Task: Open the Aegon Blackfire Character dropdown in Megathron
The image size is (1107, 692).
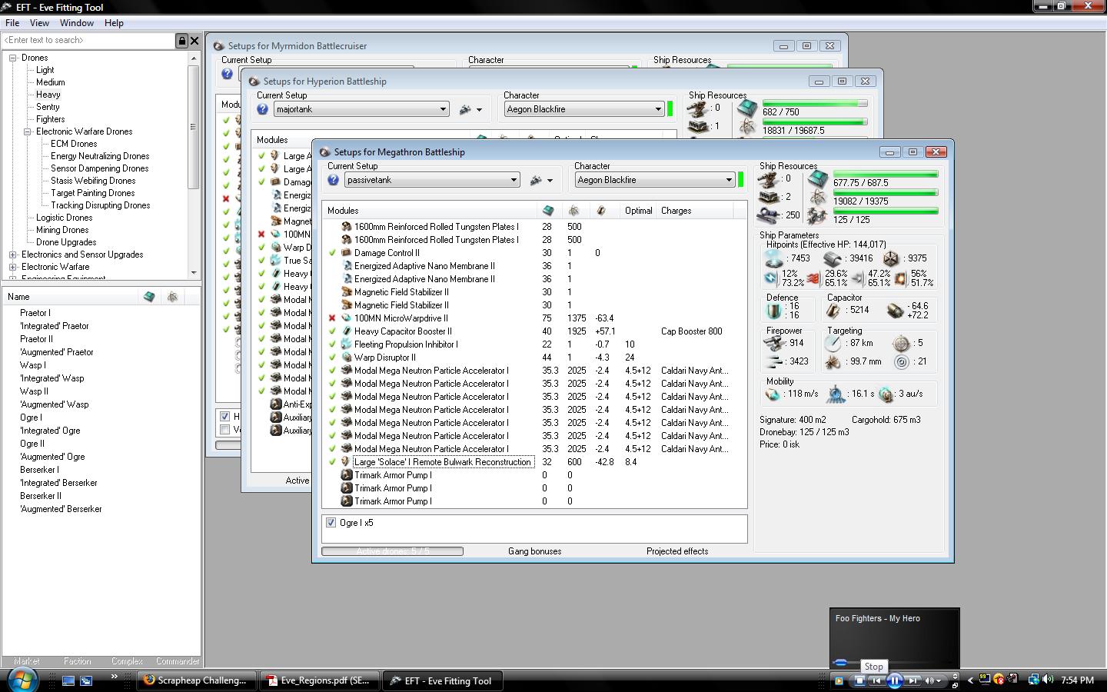Action: 728,180
